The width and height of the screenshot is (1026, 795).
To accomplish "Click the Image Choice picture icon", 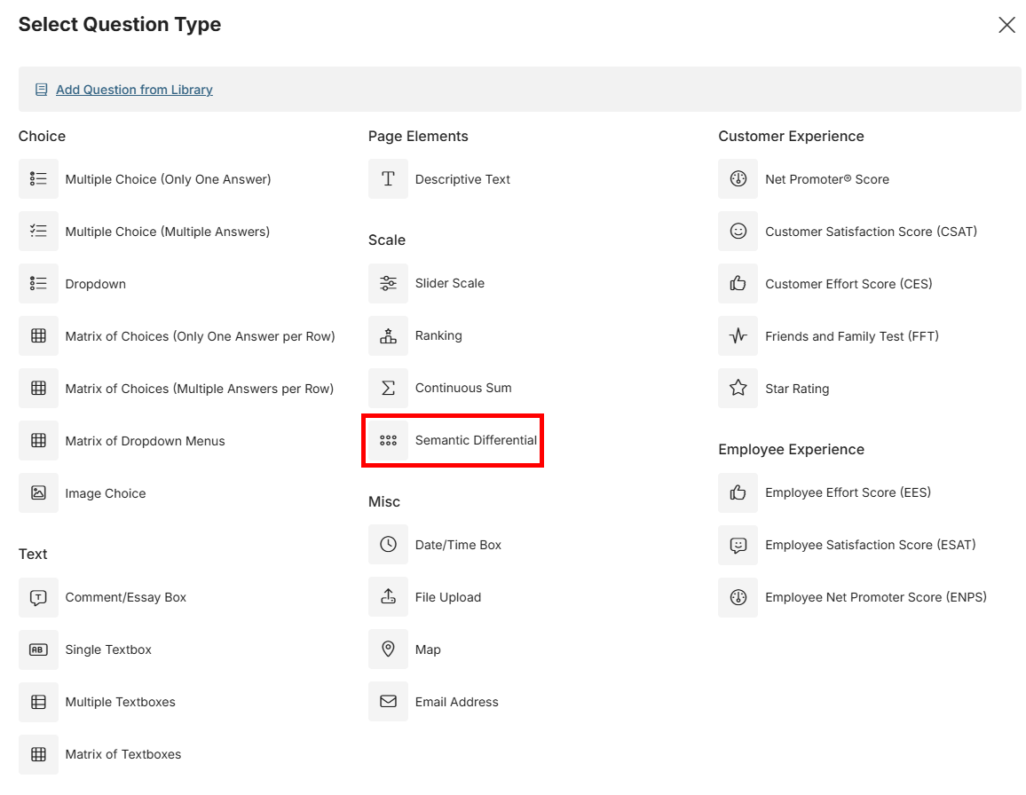I will coord(38,492).
